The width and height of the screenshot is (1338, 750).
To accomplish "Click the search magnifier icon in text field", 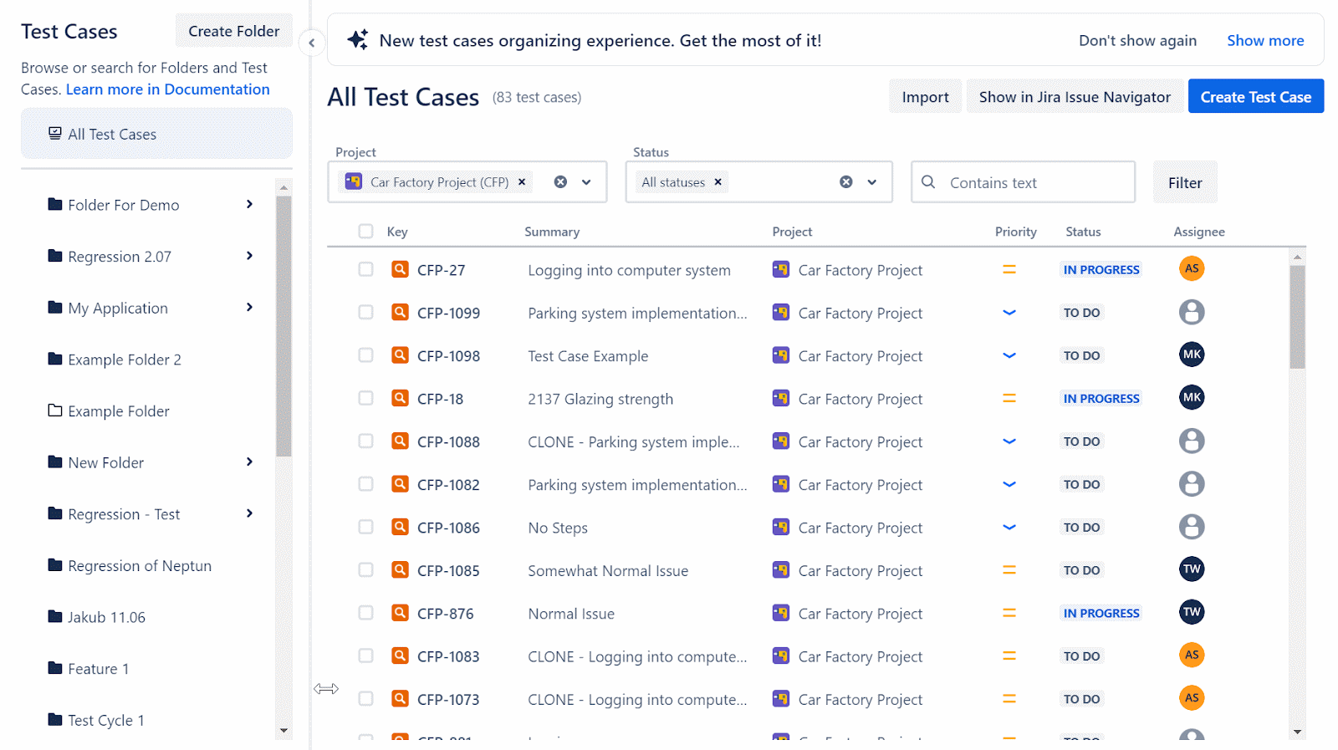I will point(928,181).
